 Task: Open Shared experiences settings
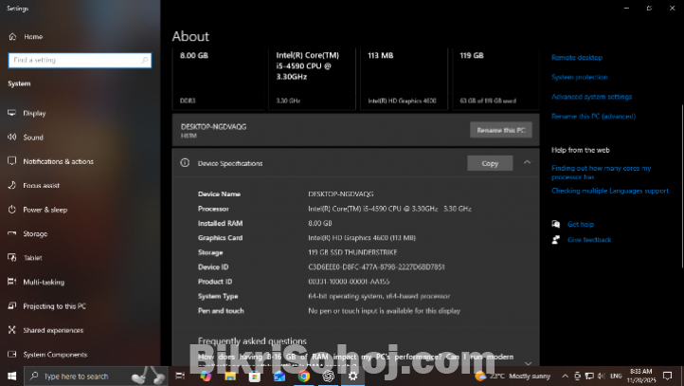(x=53, y=330)
